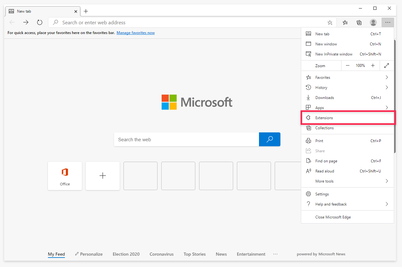
Task: Close the Settings and more ellipsis menu
Action: pos(388,22)
